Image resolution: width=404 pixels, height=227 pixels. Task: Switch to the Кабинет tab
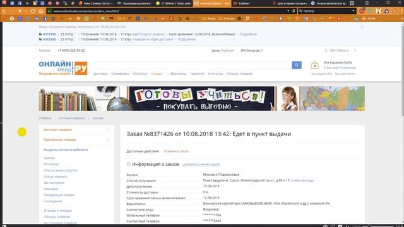tap(241, 3)
